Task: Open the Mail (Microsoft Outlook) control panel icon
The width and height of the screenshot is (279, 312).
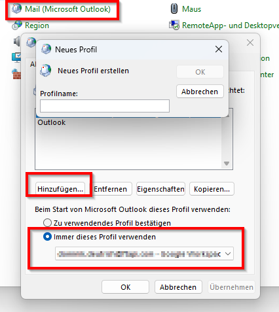Action: point(16,9)
